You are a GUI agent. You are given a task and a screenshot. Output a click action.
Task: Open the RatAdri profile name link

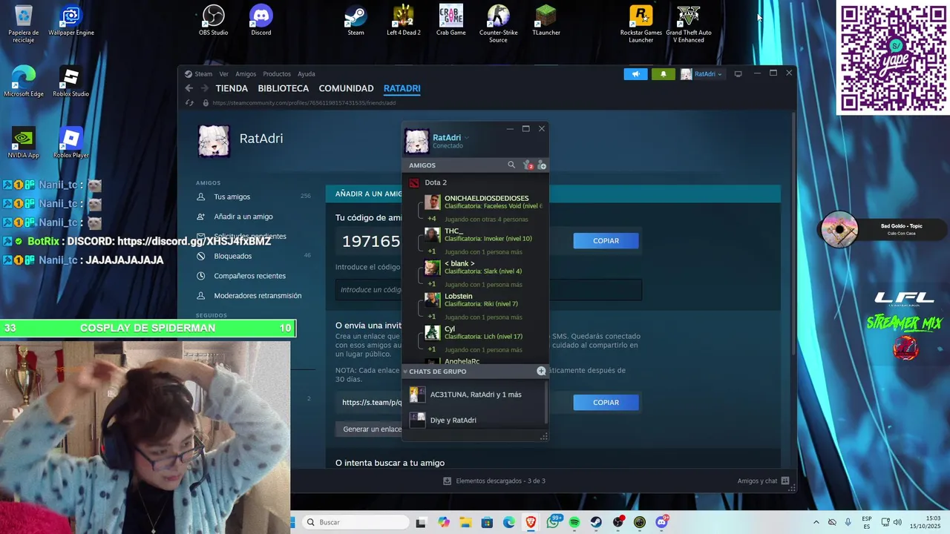(261, 138)
